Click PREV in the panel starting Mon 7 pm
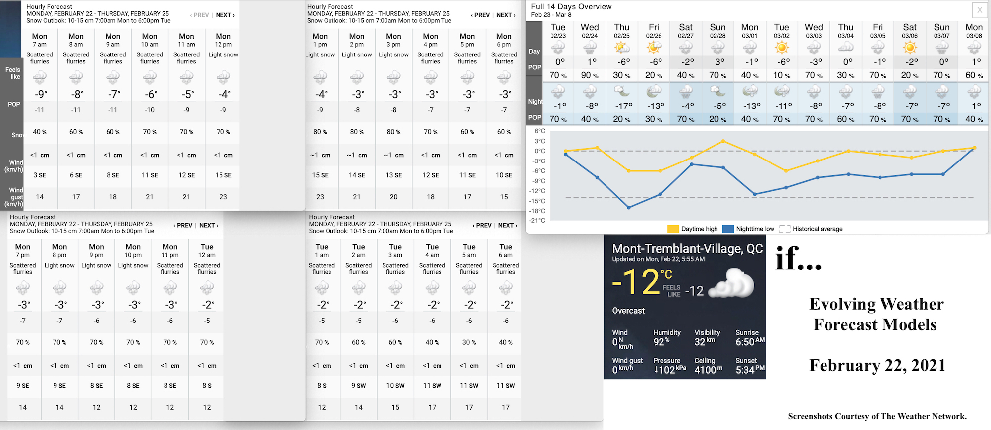Screen dimensions: 991x430 183,226
